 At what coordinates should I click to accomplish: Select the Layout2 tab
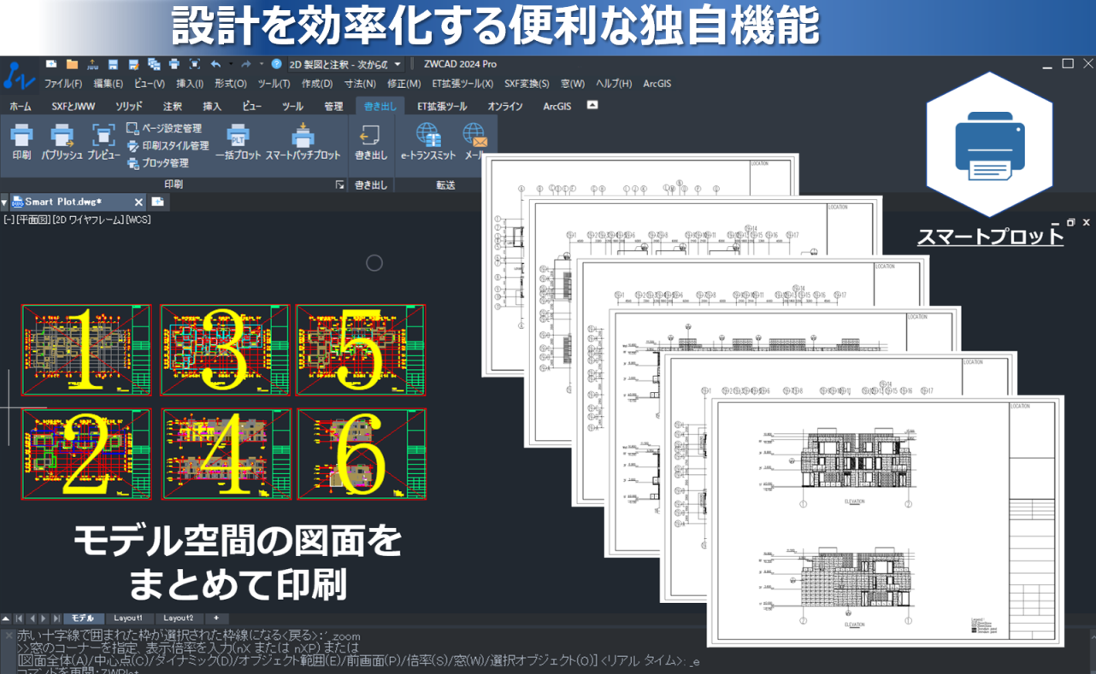coord(179,618)
